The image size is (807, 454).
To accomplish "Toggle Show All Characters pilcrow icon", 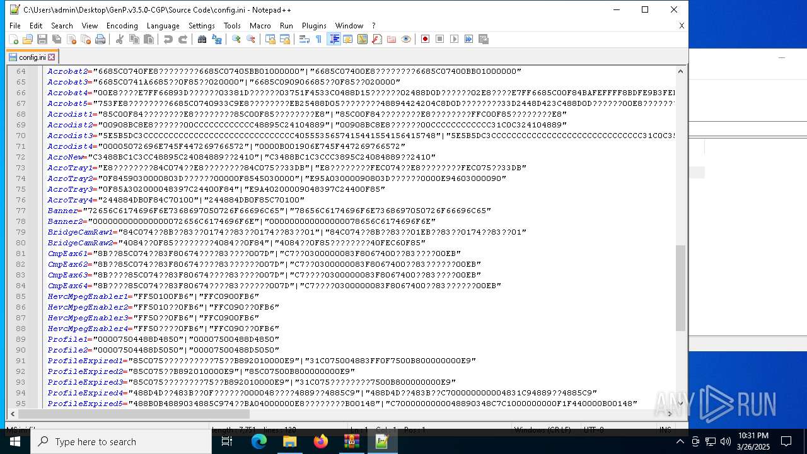I will [319, 39].
